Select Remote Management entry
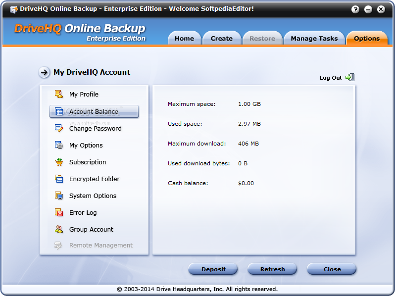 pos(101,246)
